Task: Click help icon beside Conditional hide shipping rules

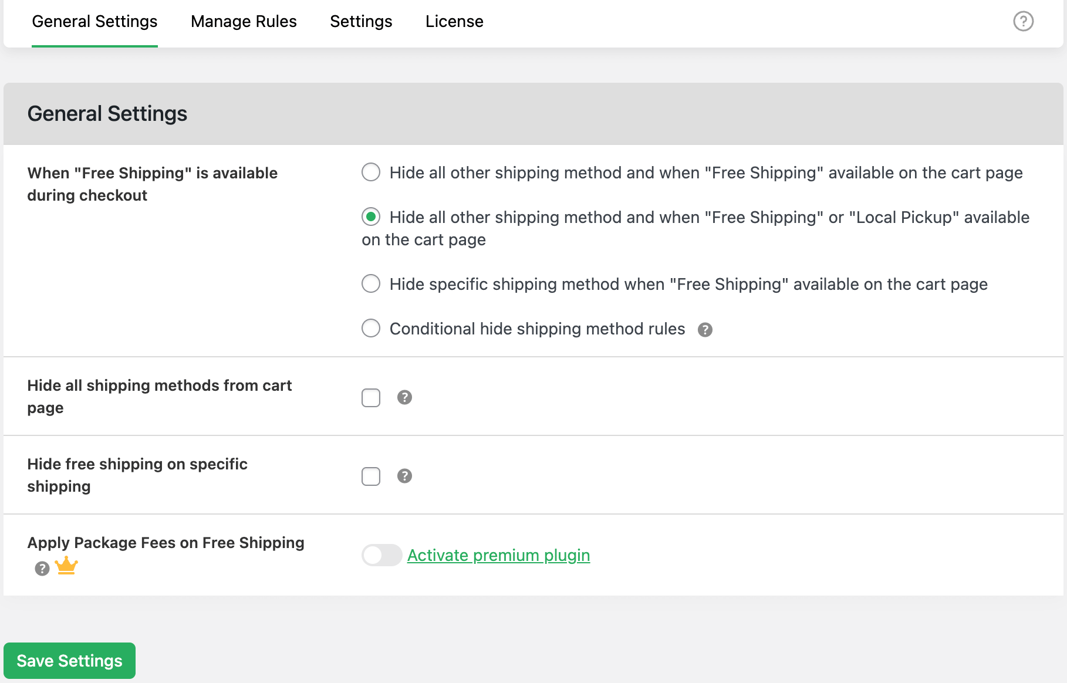Action: [x=705, y=330]
